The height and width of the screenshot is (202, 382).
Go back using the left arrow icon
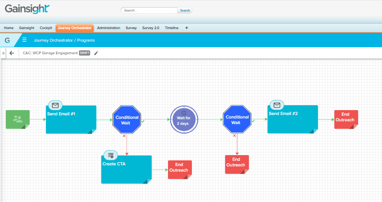point(12,53)
